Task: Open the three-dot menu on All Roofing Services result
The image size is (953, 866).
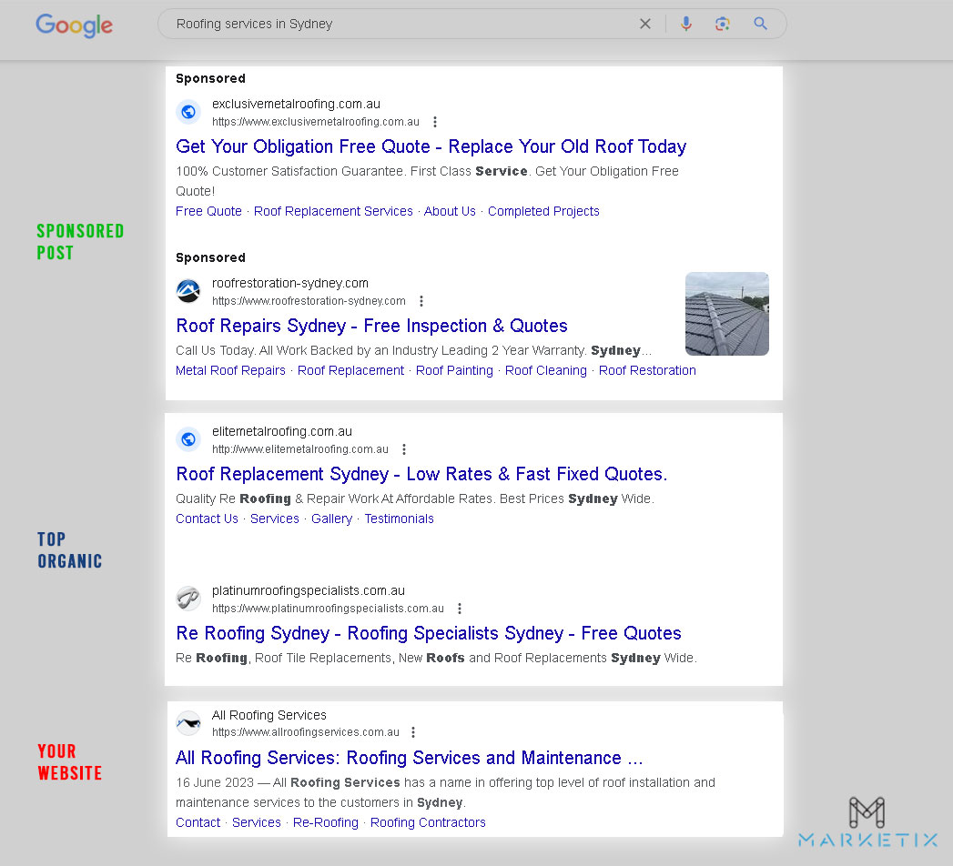Action: pos(412,731)
